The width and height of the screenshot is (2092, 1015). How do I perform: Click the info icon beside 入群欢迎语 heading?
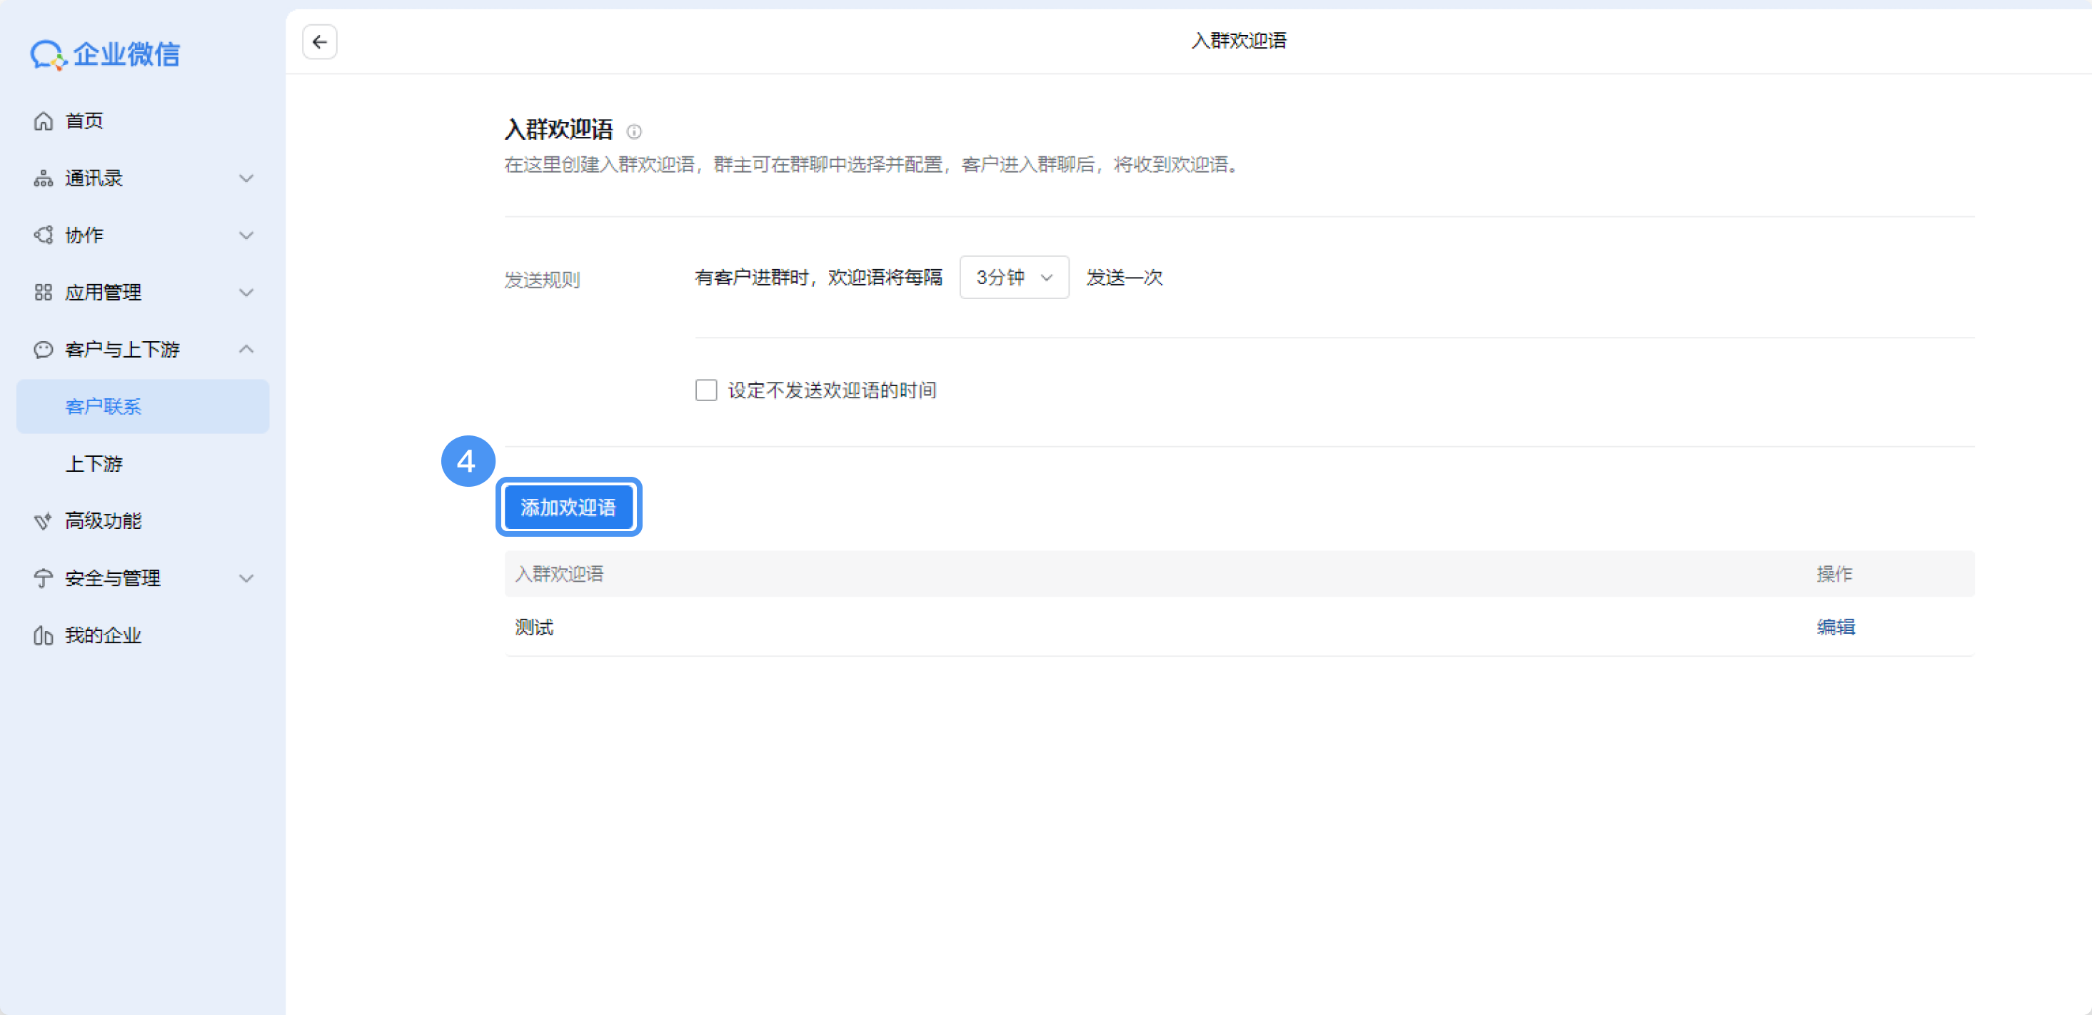coord(634,131)
